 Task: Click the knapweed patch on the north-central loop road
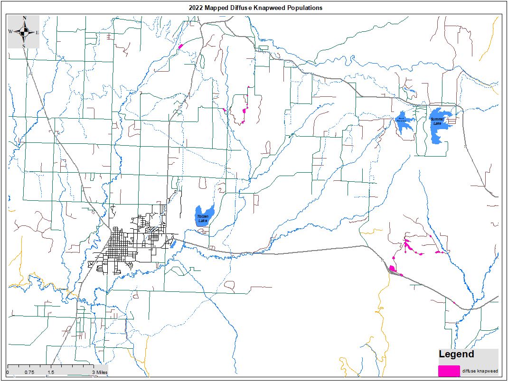pyautogui.click(x=244, y=111)
